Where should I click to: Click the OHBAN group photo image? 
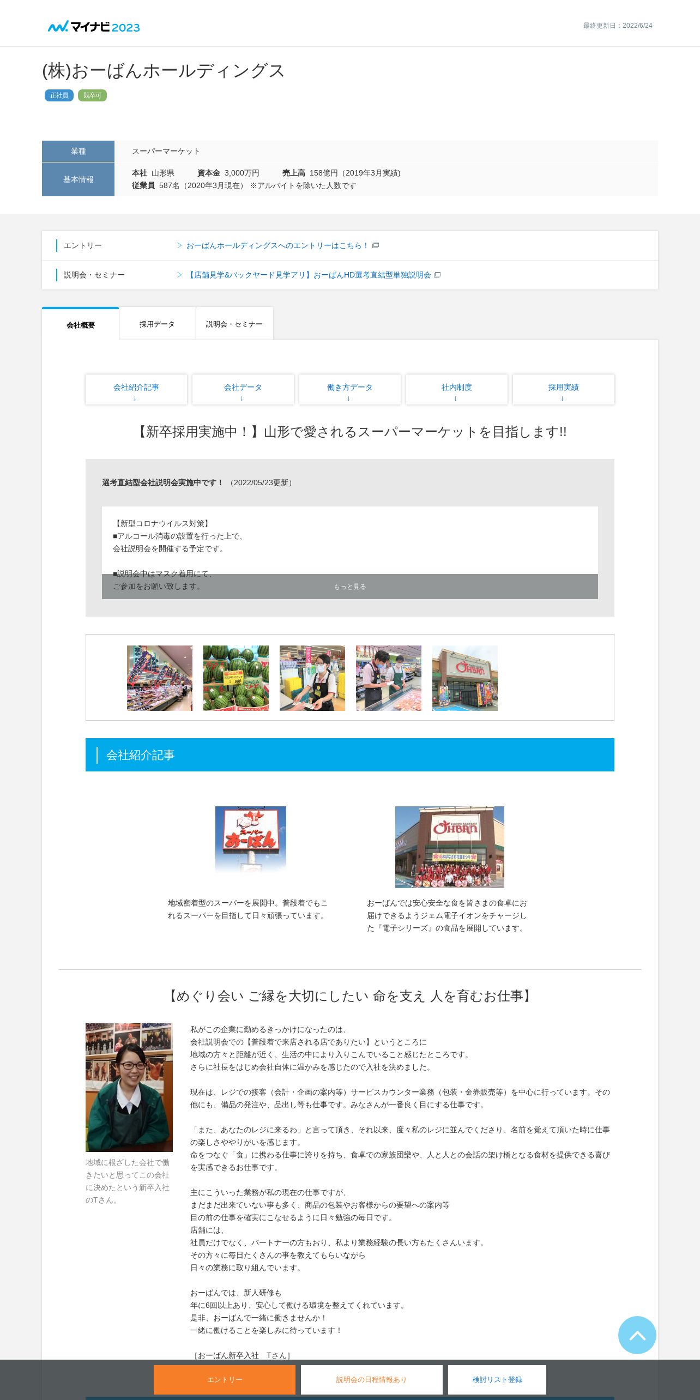(450, 847)
